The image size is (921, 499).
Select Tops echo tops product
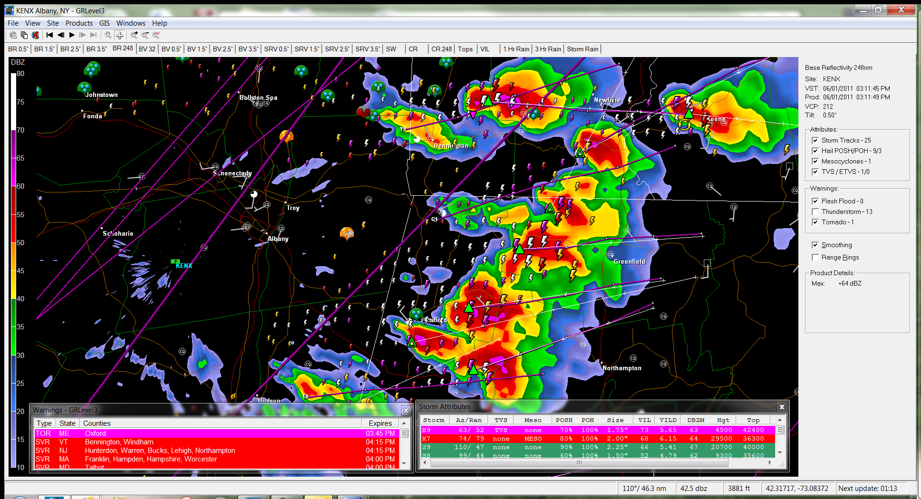[x=465, y=49]
